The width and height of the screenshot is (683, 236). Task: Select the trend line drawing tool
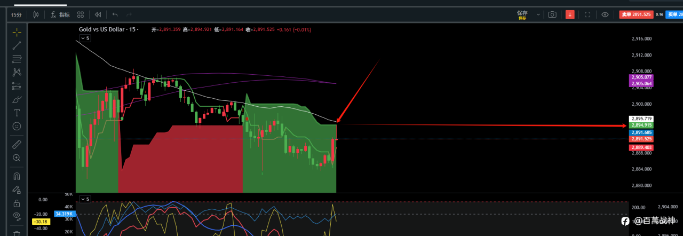click(x=17, y=45)
